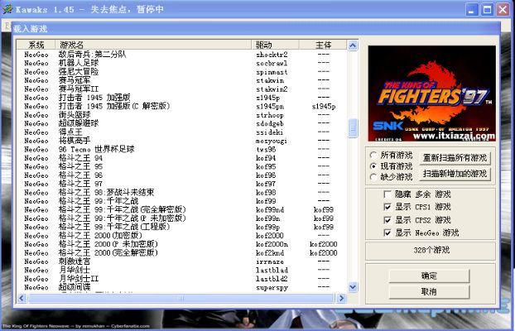Viewport: 515px width, 331px height.
Task: Select the 超级躲避球 row
Action: (x=181, y=123)
